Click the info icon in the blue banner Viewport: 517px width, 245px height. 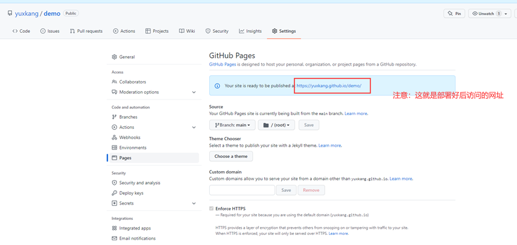218,86
